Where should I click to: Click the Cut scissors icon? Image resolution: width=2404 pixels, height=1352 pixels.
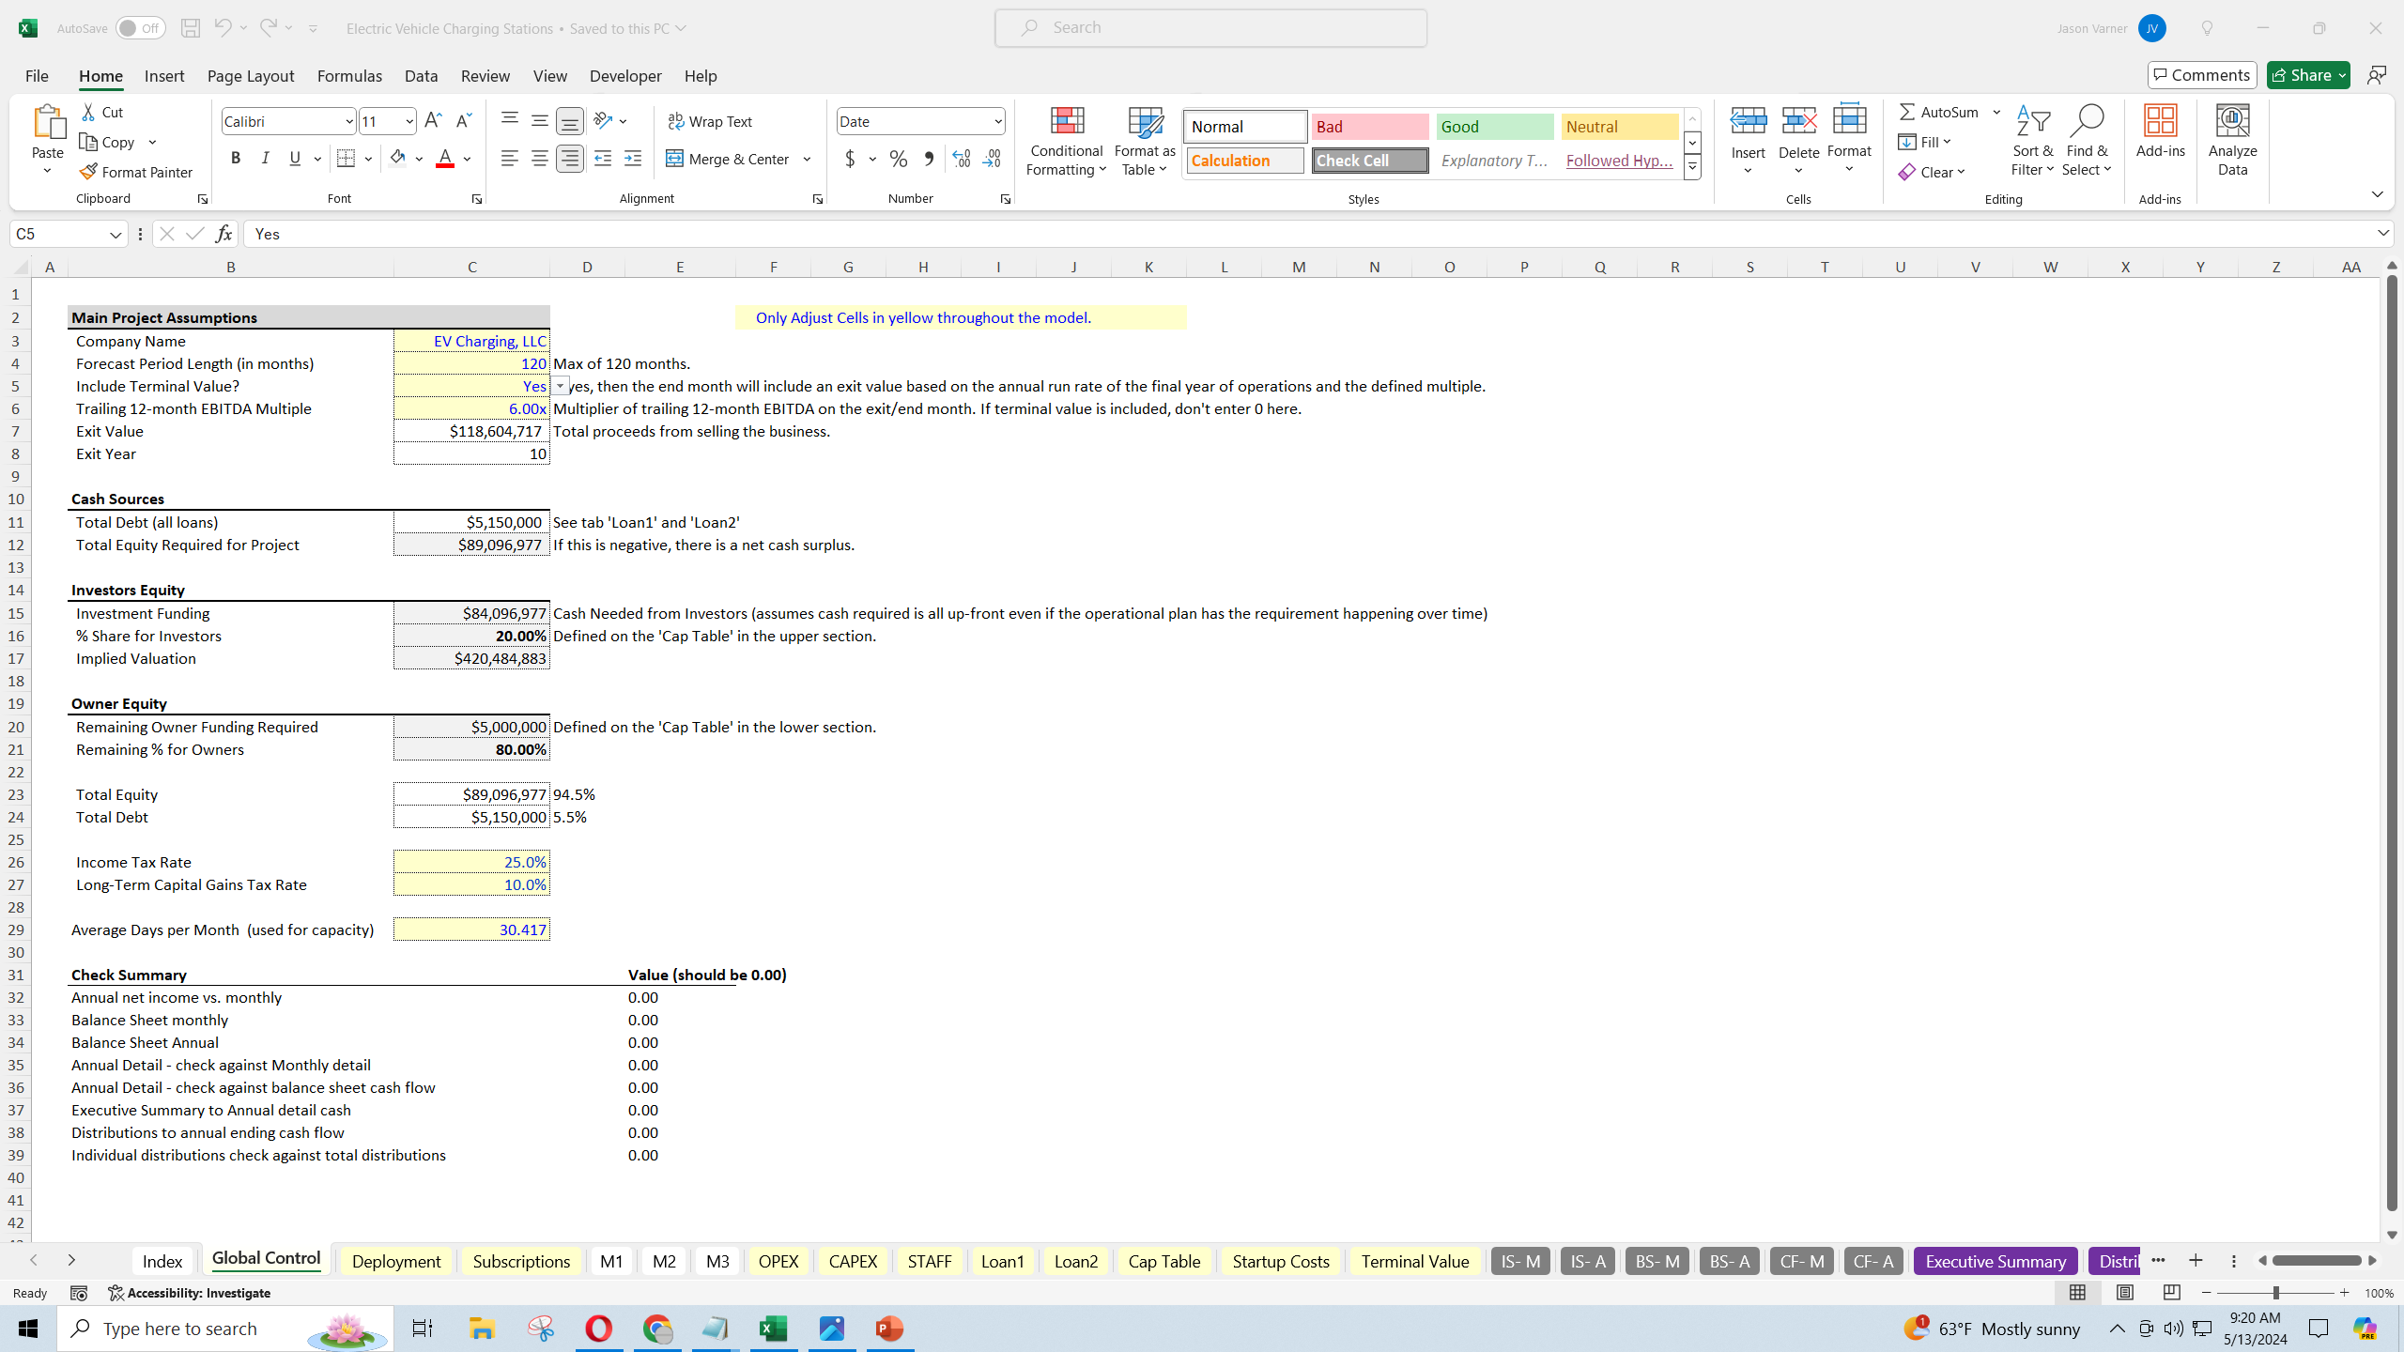pos(89,113)
